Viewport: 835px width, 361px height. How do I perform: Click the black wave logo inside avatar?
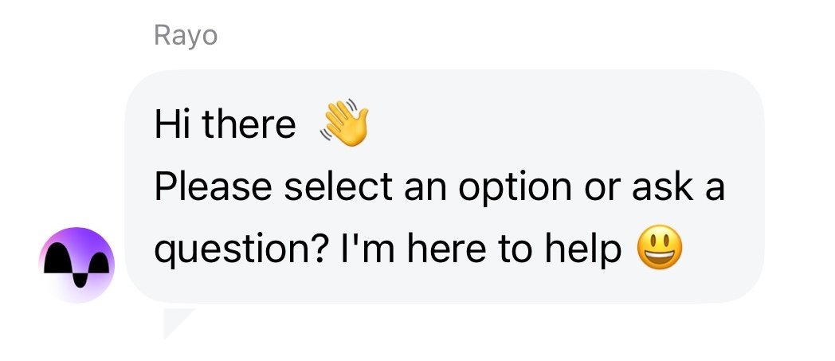77,263
